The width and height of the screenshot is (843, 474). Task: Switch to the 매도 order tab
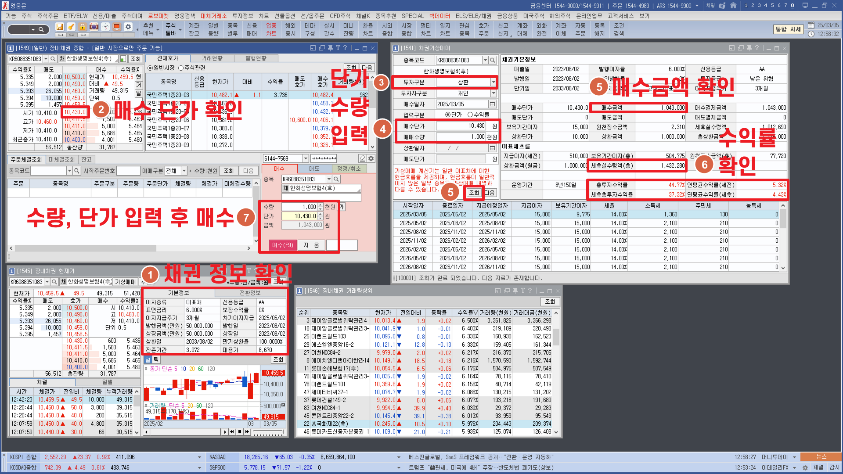tap(314, 169)
